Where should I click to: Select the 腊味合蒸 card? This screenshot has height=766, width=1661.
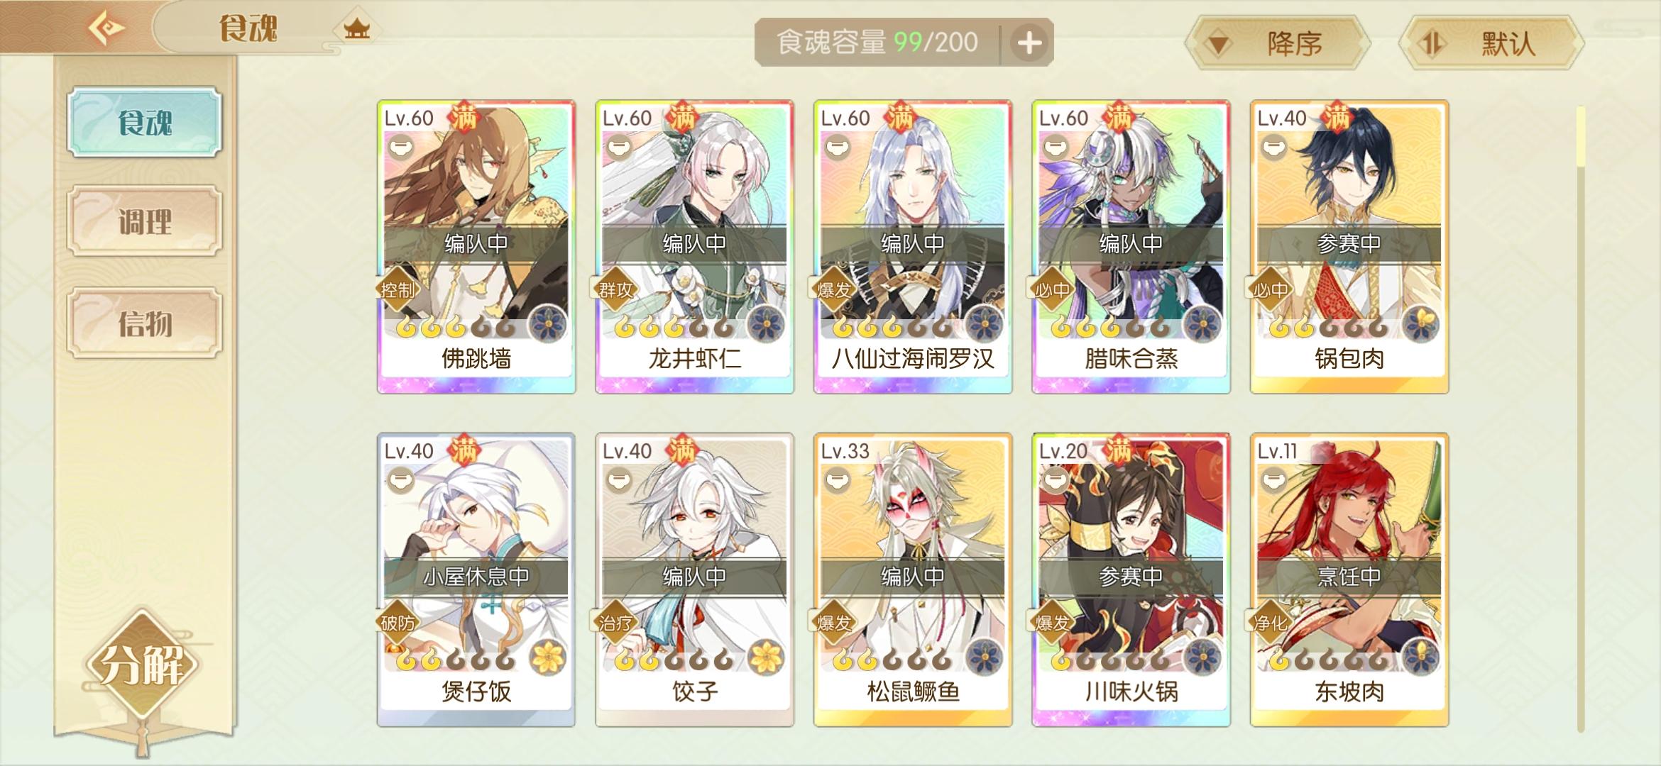(x=1131, y=247)
